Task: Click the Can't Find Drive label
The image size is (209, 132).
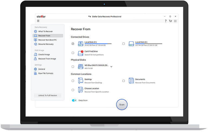Action: pyautogui.click(x=91, y=51)
